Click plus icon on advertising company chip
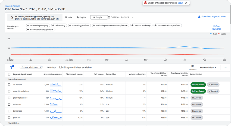Image resolution: width=231 pixels, height=126 pixels. pyautogui.click(x=28, y=26)
